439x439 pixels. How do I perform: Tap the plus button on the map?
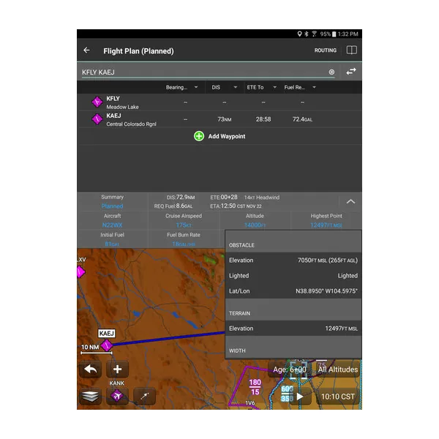tap(117, 369)
